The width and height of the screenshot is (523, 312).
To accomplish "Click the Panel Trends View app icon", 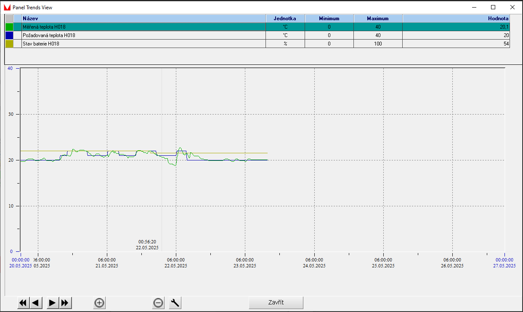I will point(7,7).
